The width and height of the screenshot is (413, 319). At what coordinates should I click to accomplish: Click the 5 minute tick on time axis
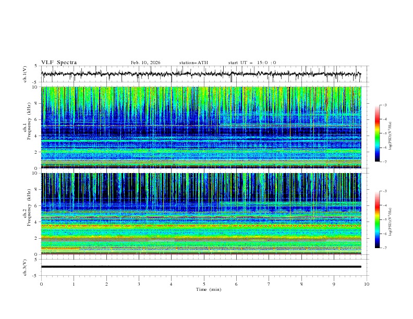pyautogui.click(x=204, y=284)
